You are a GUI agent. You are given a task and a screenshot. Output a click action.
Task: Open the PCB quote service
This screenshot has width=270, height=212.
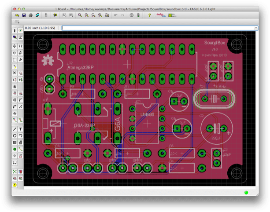click(172, 15)
